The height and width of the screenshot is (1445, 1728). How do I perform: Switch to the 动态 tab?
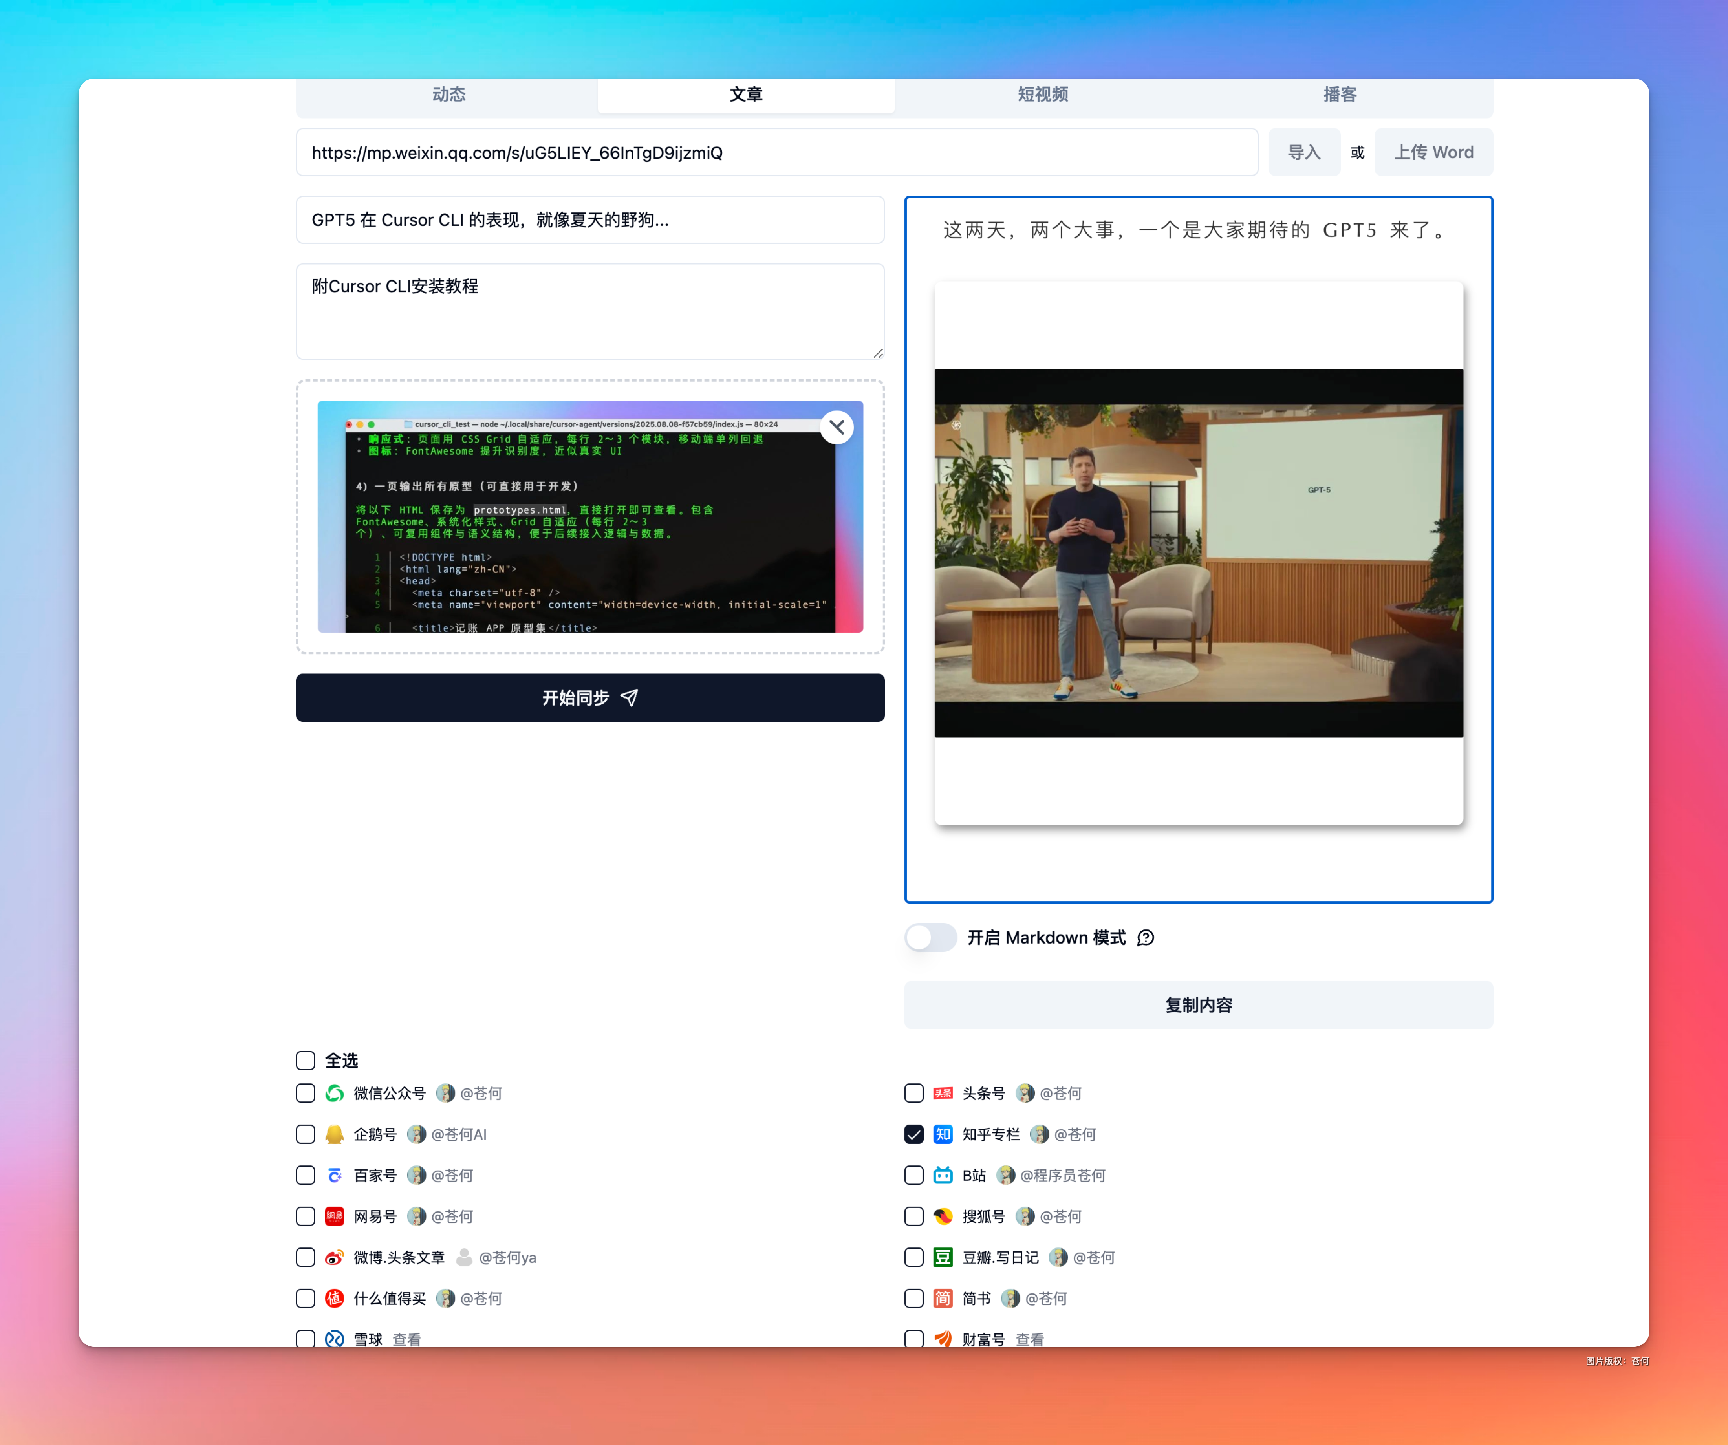pos(448,95)
